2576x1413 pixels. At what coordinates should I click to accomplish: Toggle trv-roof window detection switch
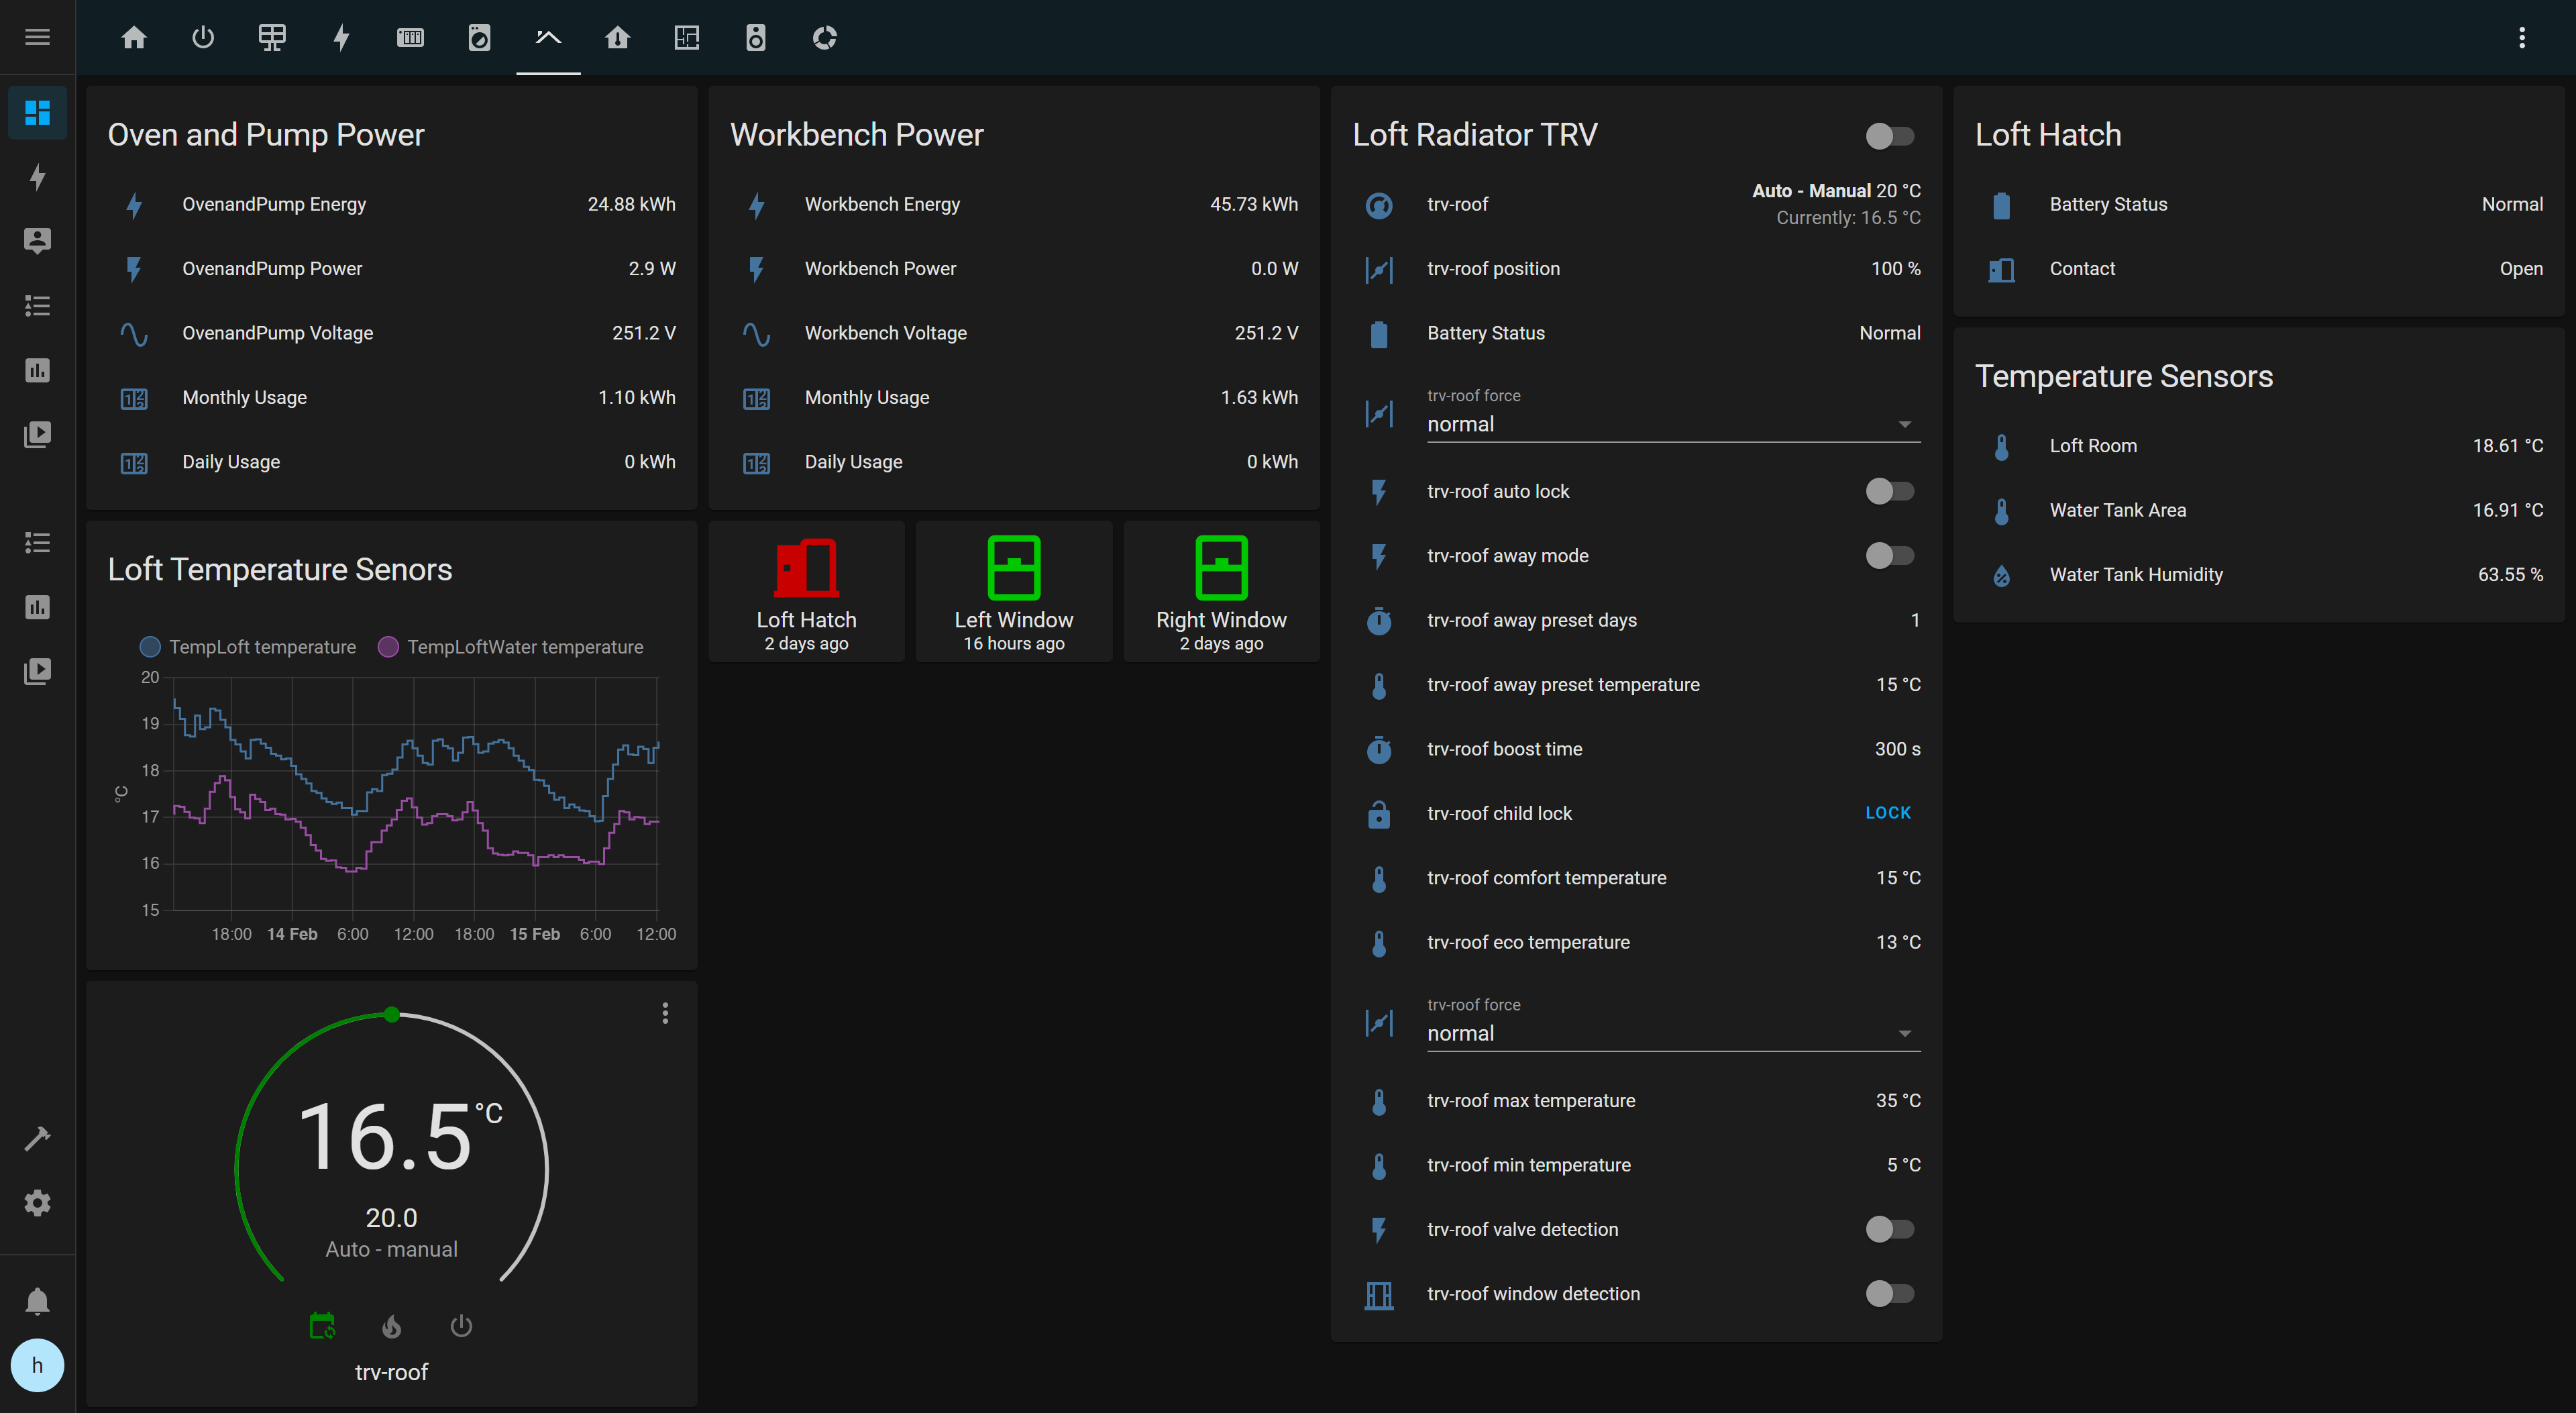pos(1889,1293)
